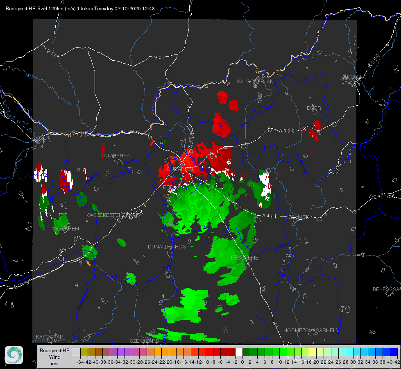401x369 pixels.
Task: Click the '42' legend value
Action: point(397,362)
